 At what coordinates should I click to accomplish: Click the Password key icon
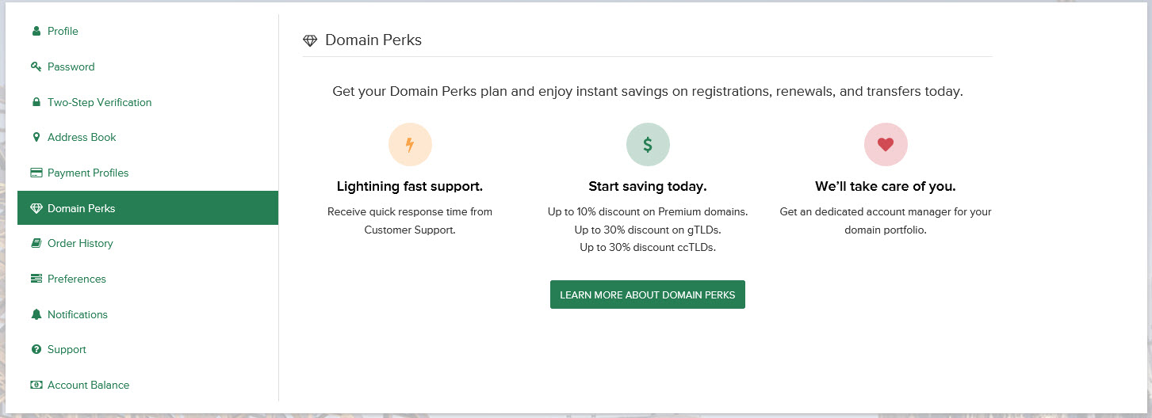[x=36, y=66]
